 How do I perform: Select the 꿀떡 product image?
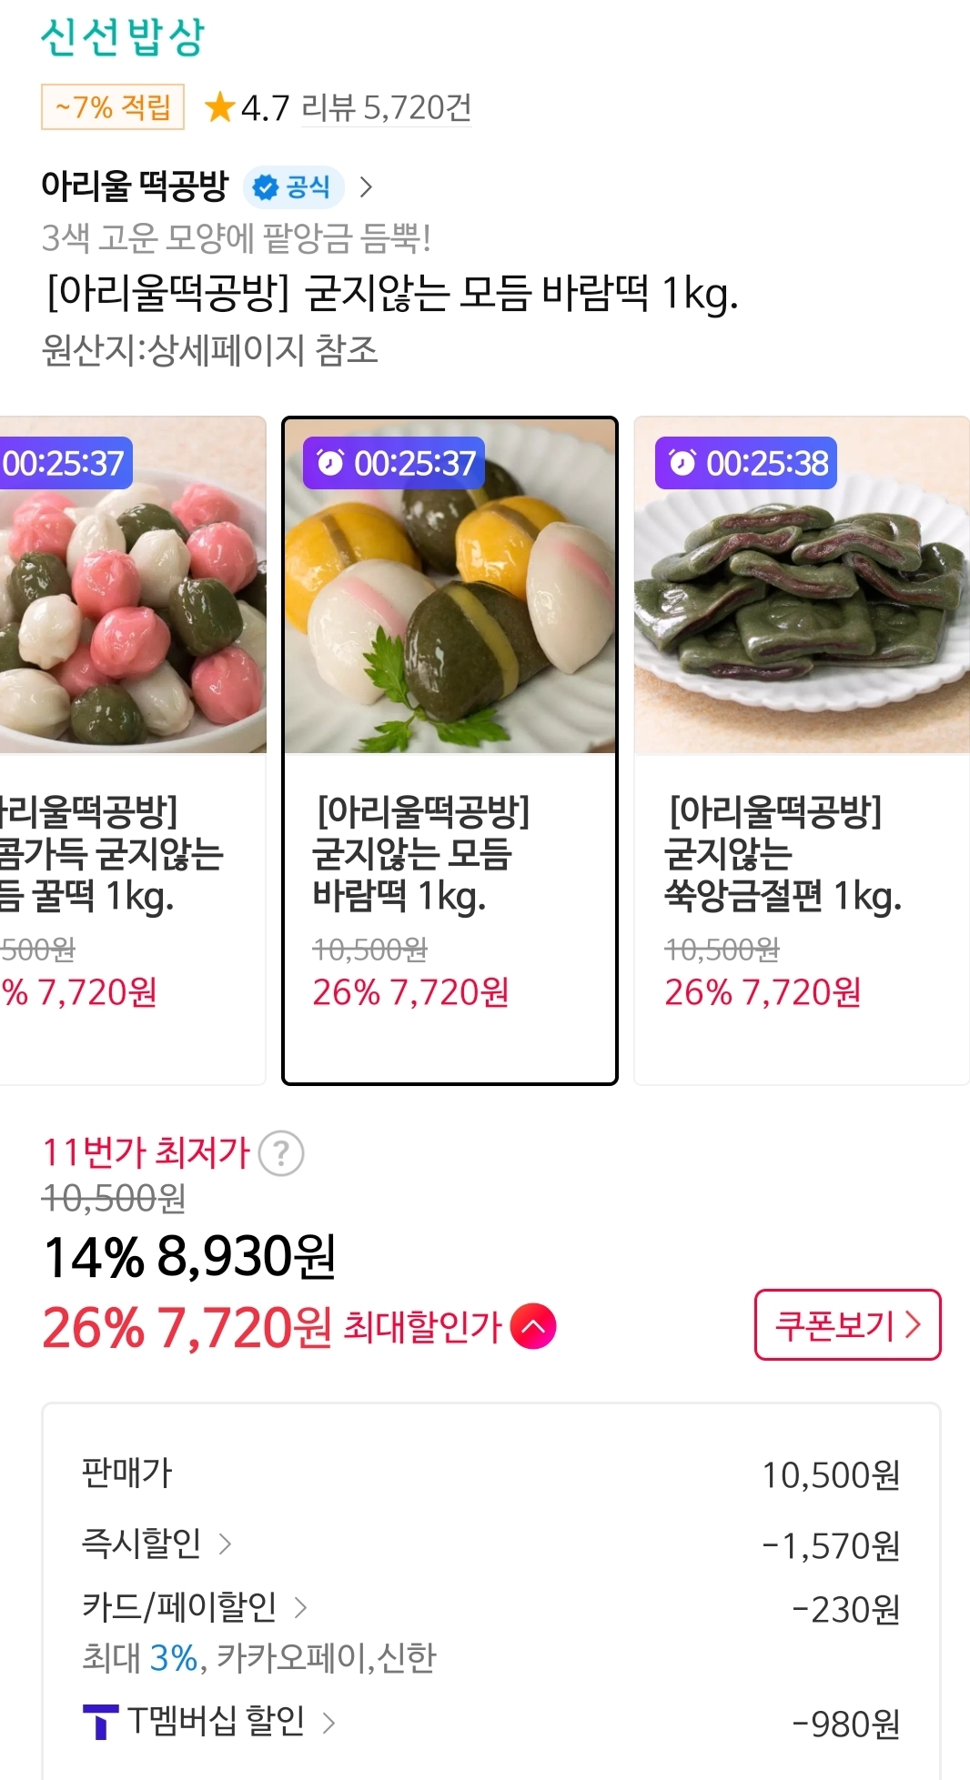point(131,587)
